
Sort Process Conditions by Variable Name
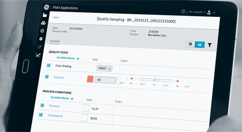(59, 98)
